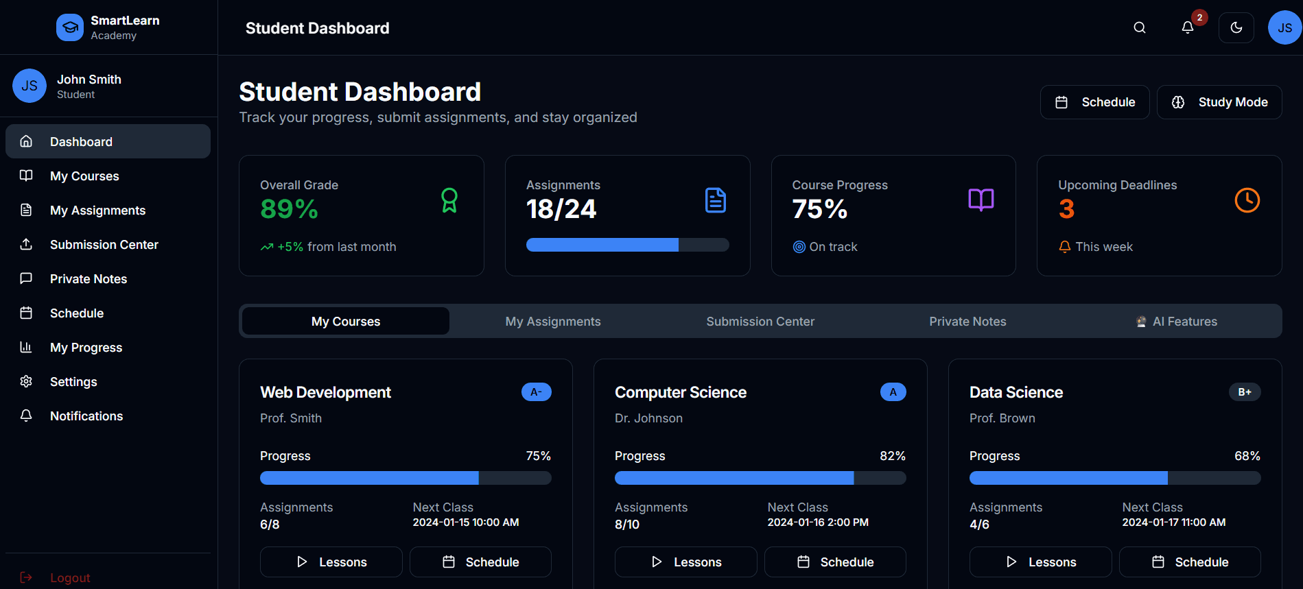Screen dimensions: 1303x589
Task: Switch to the AI Features tab
Action: click(1176, 322)
